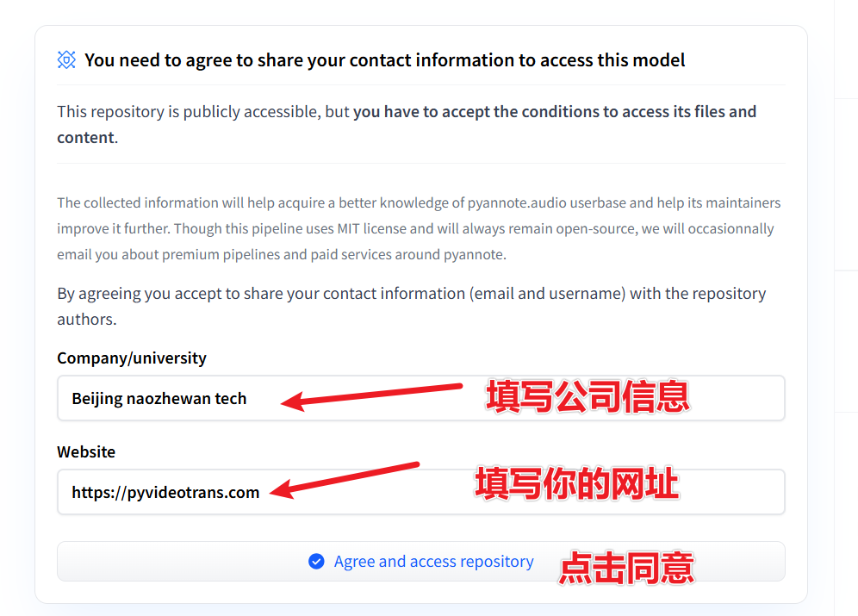This screenshot has width=858, height=616.
Task: Click the gated model icon beside the heading
Action: point(66,59)
